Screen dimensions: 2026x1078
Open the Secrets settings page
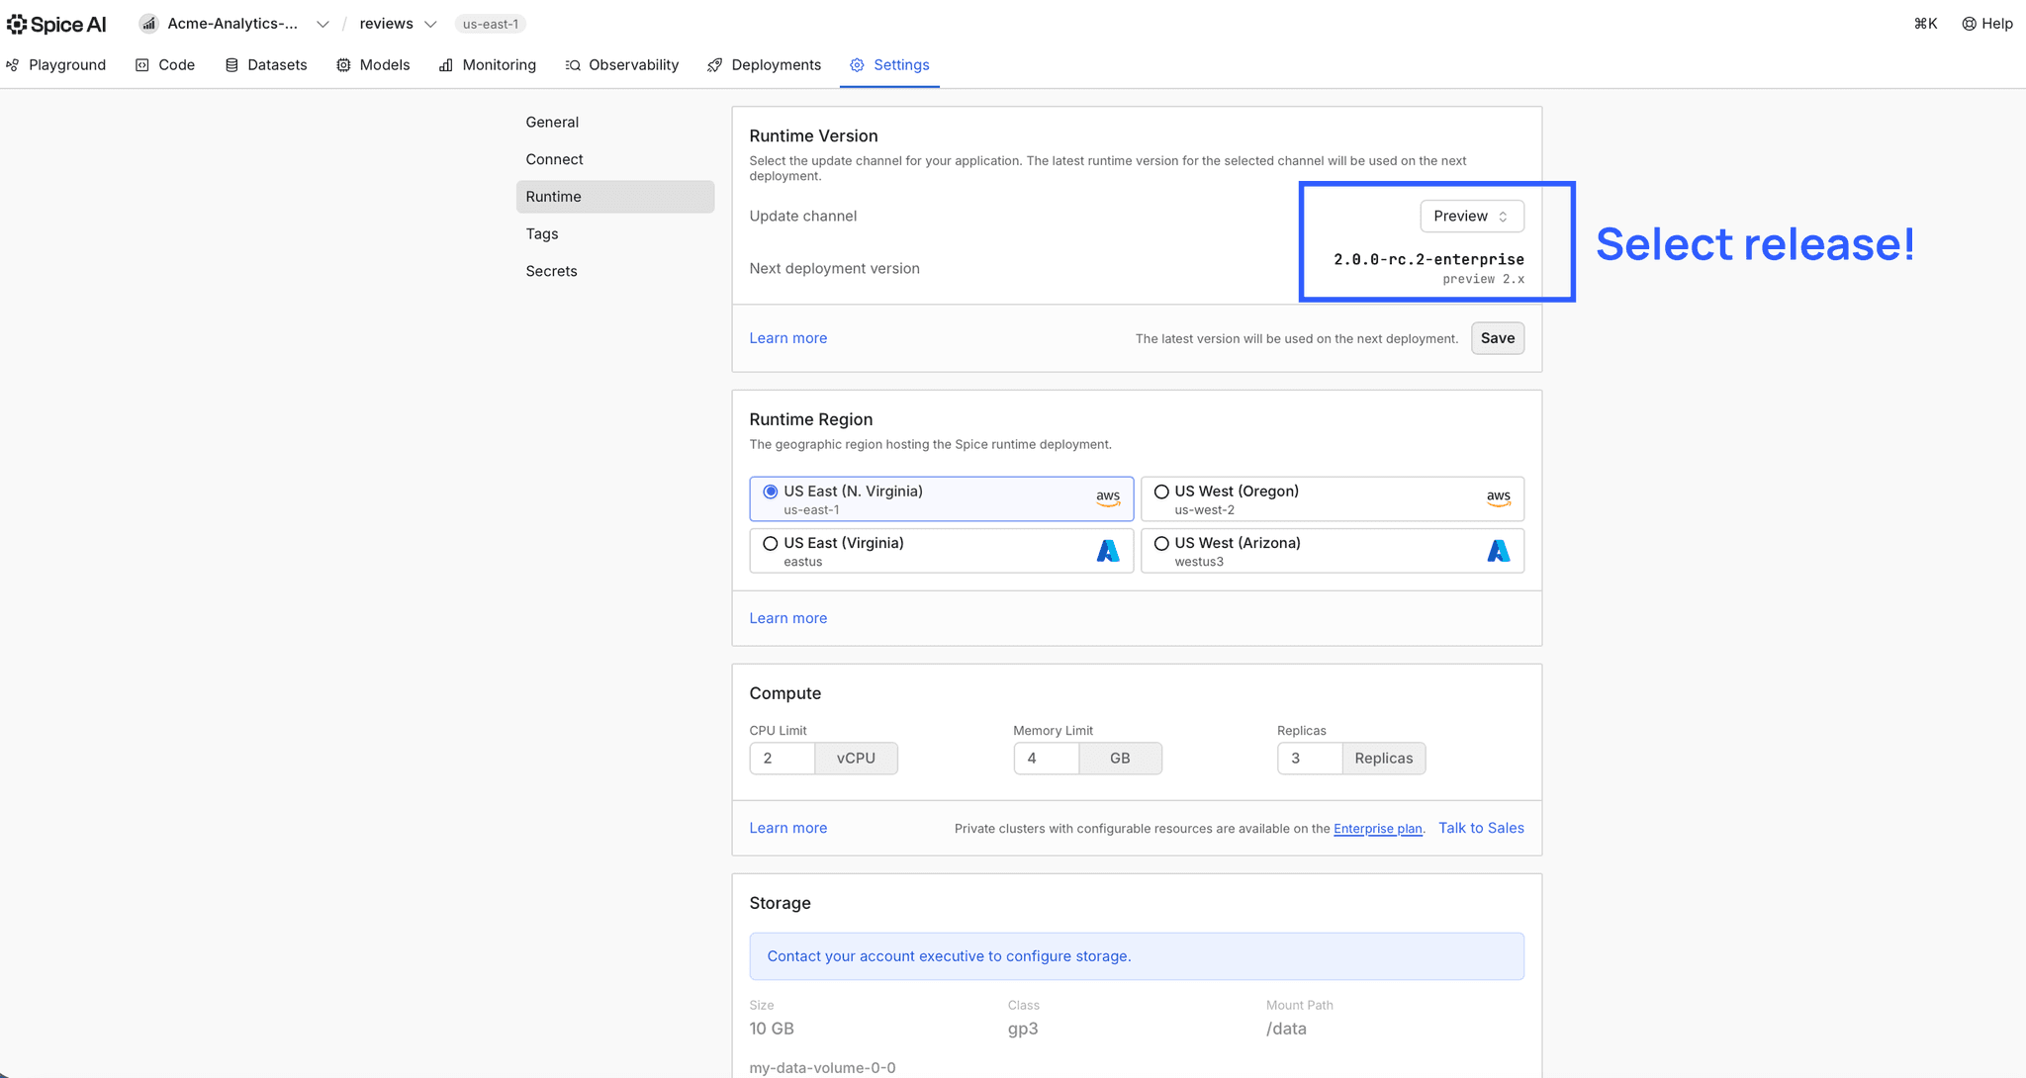(x=551, y=270)
